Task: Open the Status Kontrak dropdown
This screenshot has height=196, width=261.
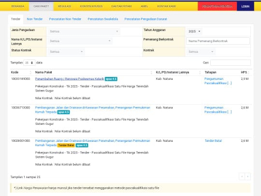Action: pos(66,52)
